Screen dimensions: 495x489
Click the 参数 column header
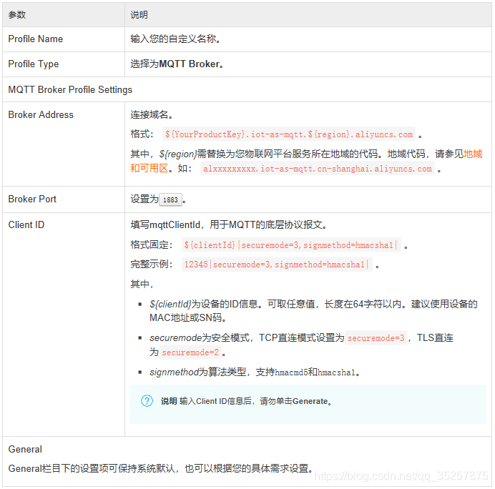(64, 15)
